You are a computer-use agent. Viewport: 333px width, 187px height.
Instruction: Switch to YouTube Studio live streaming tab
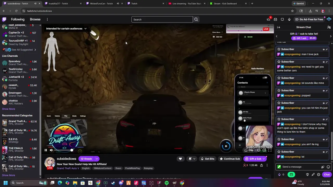point(187,3)
